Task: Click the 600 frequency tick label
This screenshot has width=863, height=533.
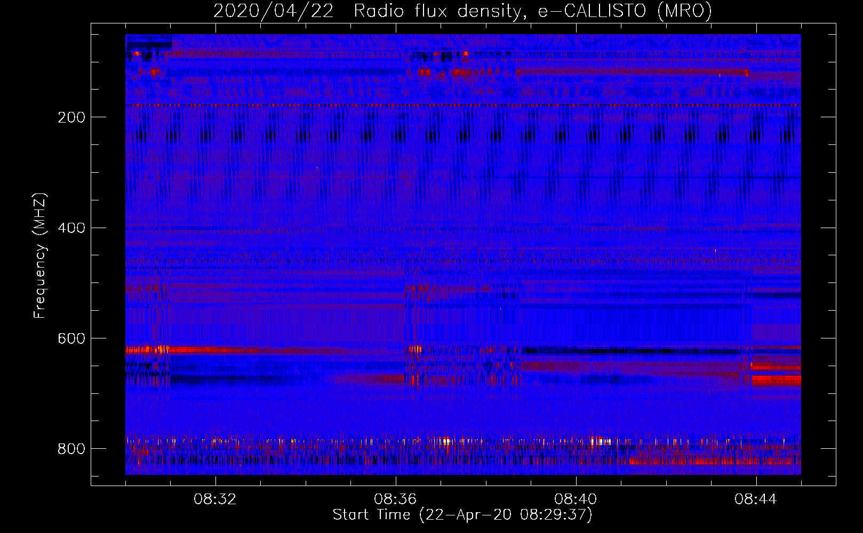Action: (x=71, y=339)
